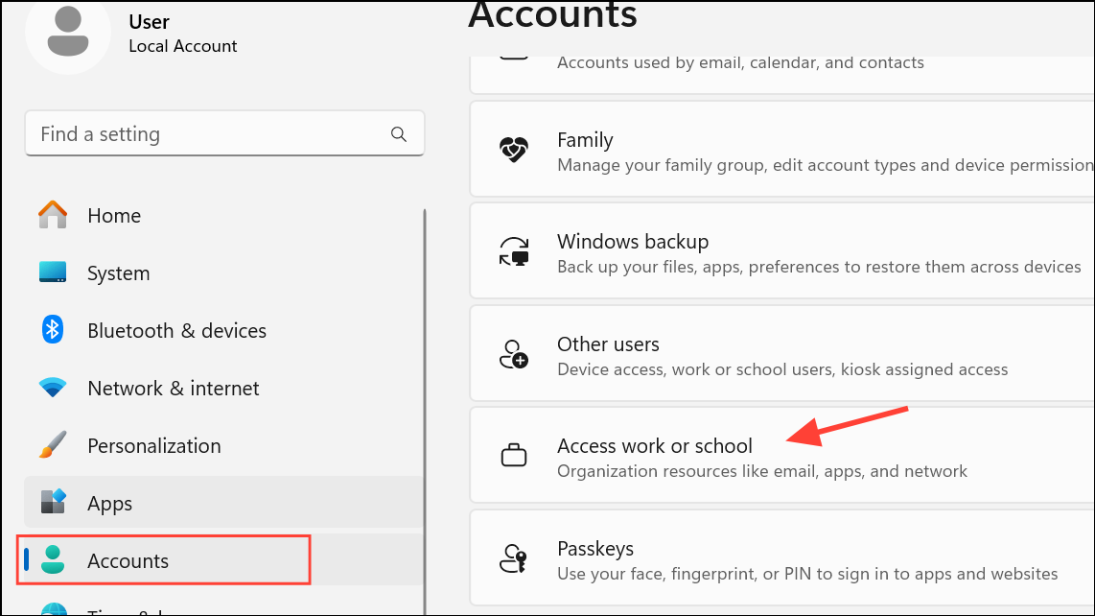
Task: Open Access work or school
Action: click(782, 456)
